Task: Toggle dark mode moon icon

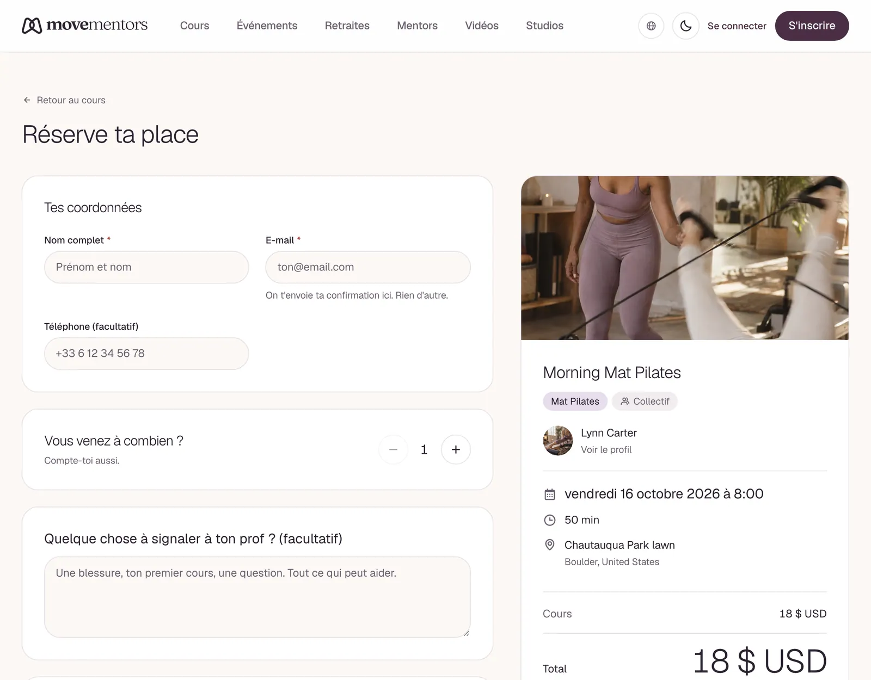Action: (x=686, y=26)
